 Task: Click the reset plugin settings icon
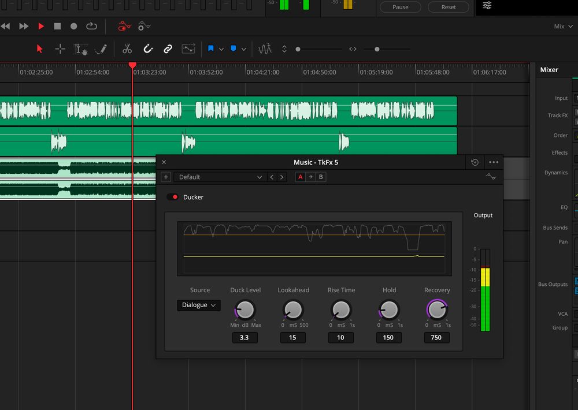[475, 162]
